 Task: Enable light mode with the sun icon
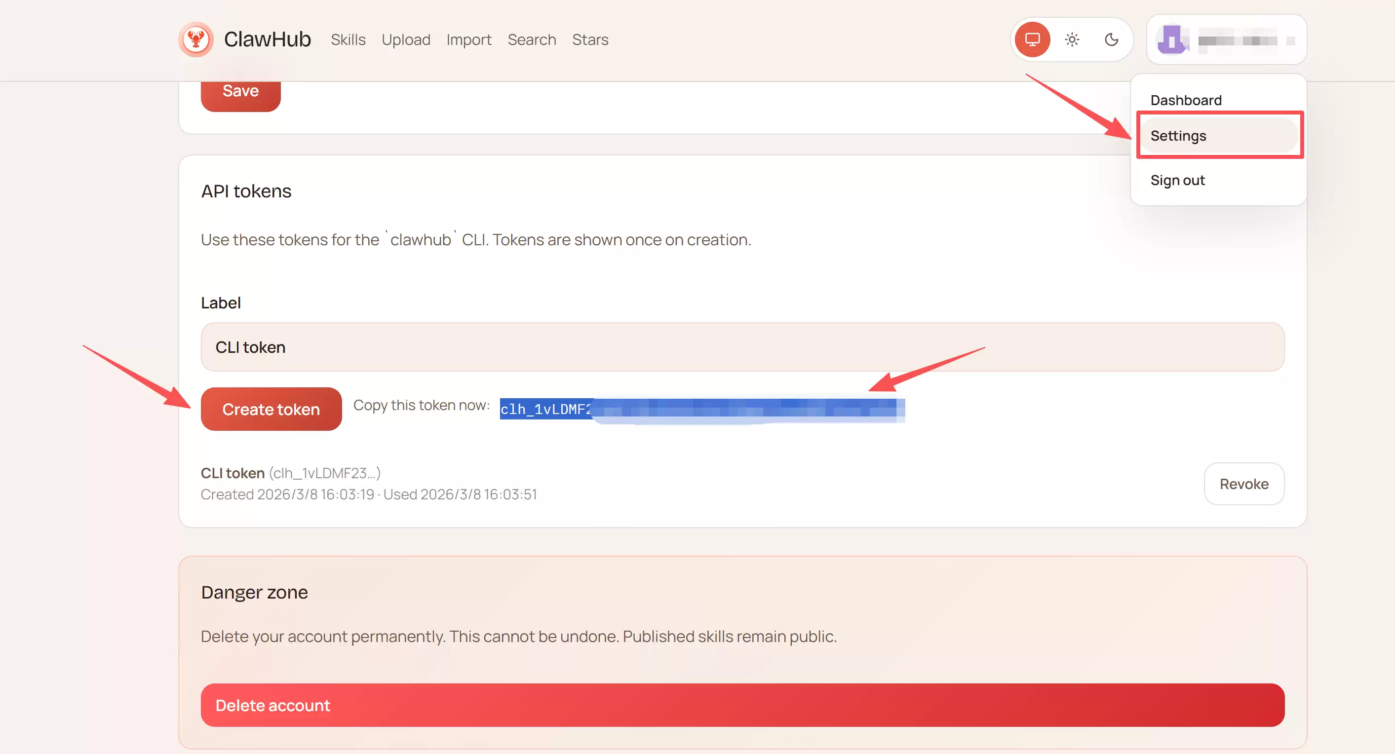(x=1072, y=39)
